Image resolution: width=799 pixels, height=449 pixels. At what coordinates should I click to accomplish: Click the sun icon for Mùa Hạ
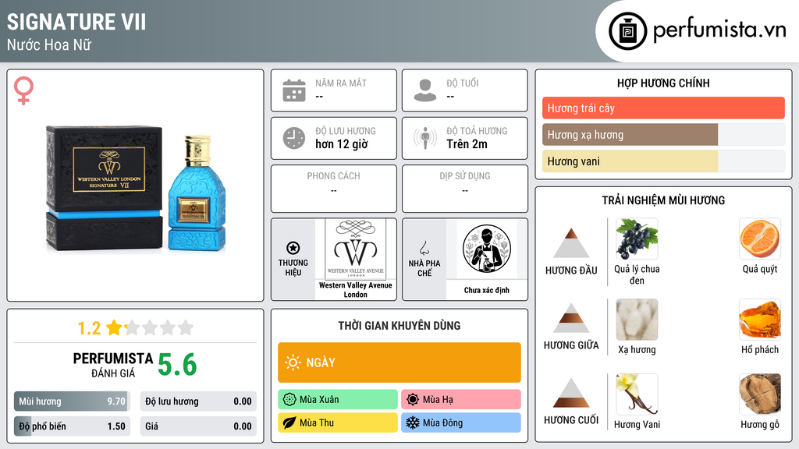(x=413, y=400)
